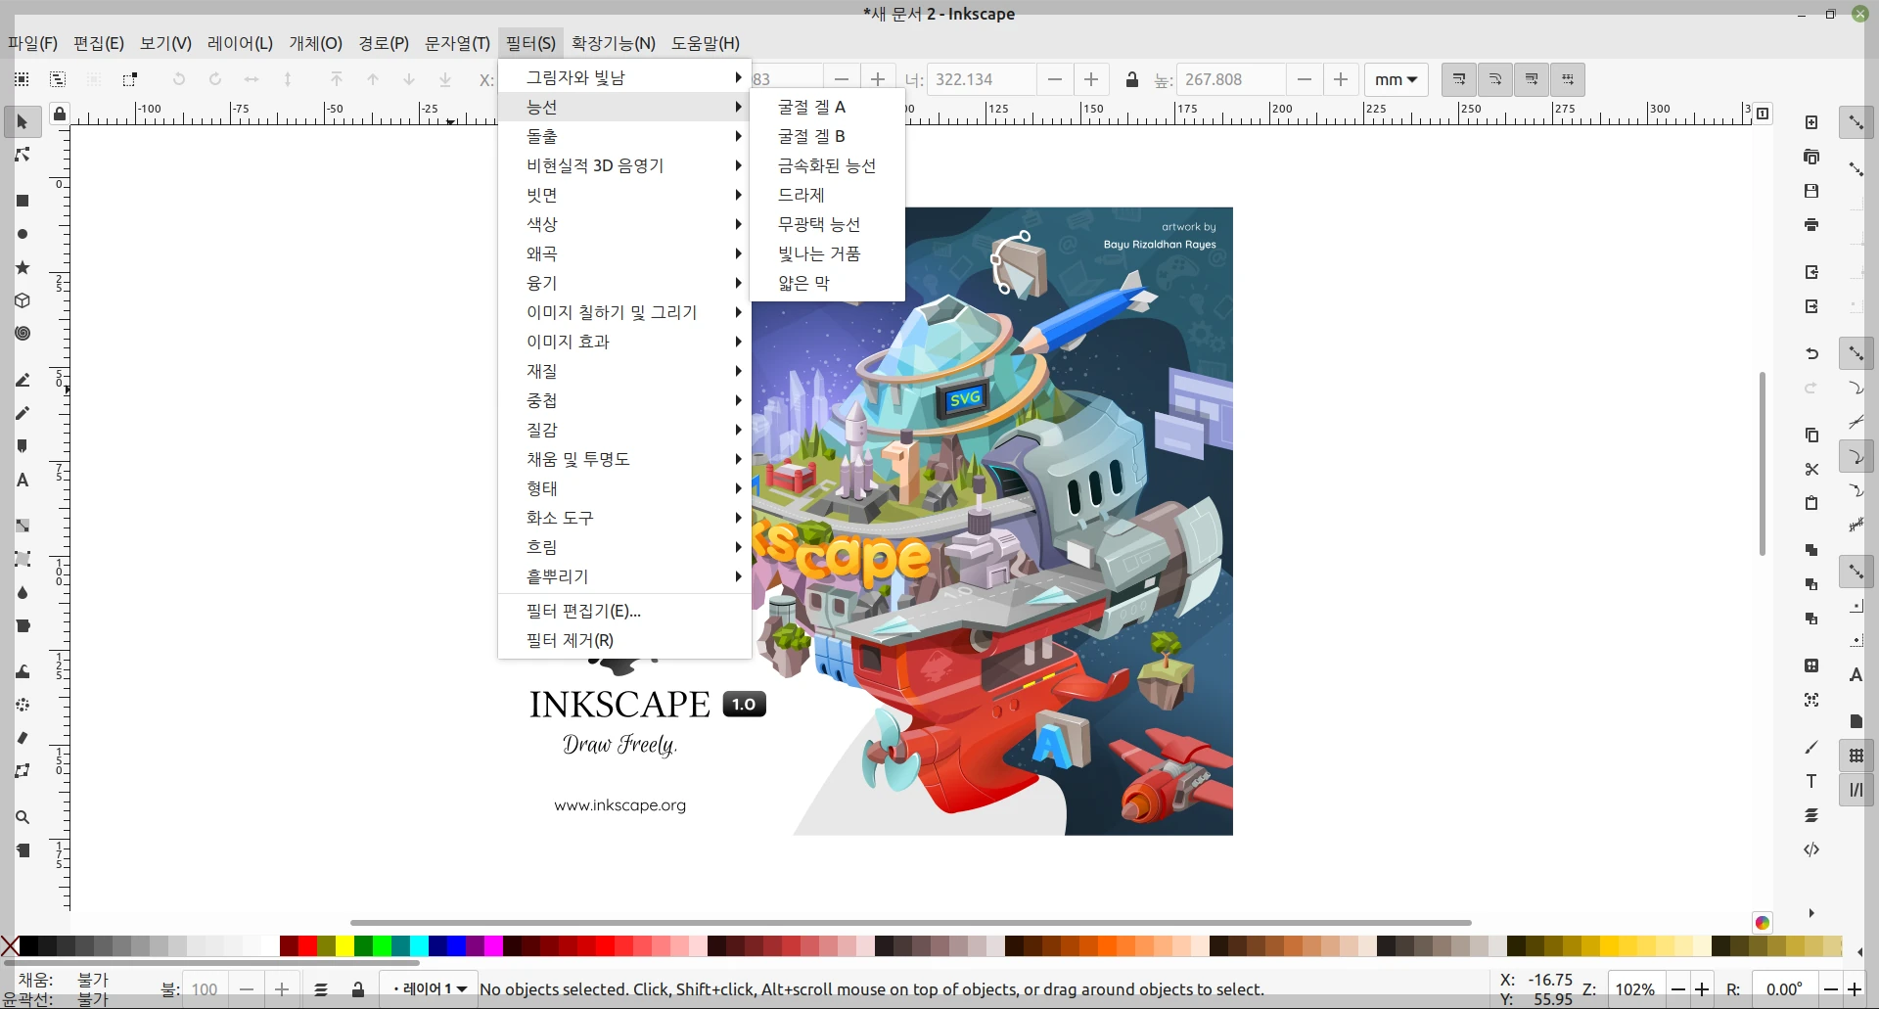Expand the 색상 submenu
The image size is (1879, 1009).
pyautogui.click(x=624, y=224)
